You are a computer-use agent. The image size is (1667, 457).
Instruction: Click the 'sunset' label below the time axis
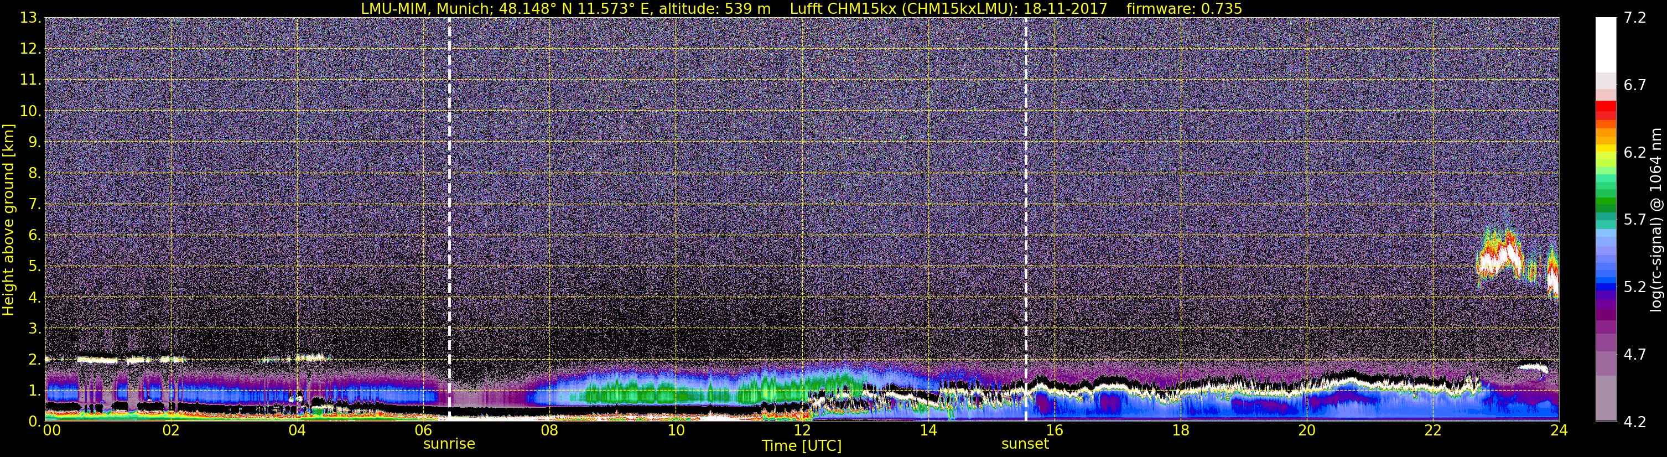[1025, 444]
